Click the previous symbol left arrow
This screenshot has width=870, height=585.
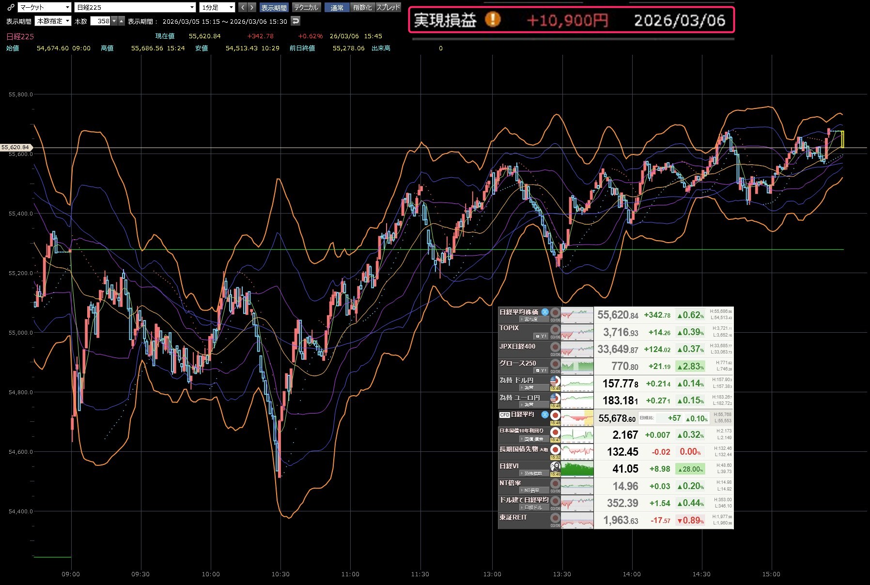coord(242,7)
